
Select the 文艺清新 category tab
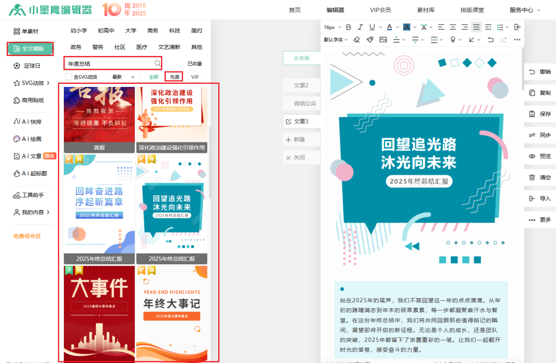tap(169, 47)
